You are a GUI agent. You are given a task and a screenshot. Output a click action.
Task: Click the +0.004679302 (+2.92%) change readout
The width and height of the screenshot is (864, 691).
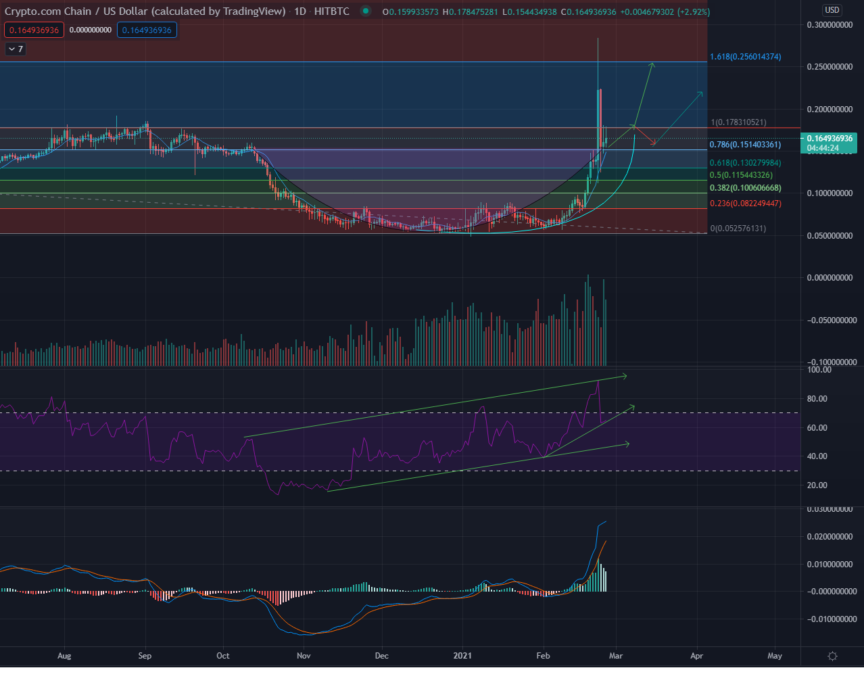[x=665, y=12]
